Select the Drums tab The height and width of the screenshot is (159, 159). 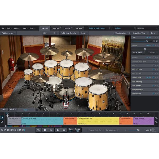tap(45, 28)
